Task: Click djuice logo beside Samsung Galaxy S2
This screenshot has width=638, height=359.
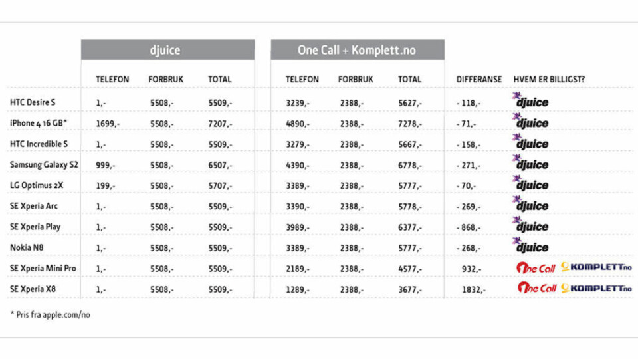Action: tap(530, 162)
